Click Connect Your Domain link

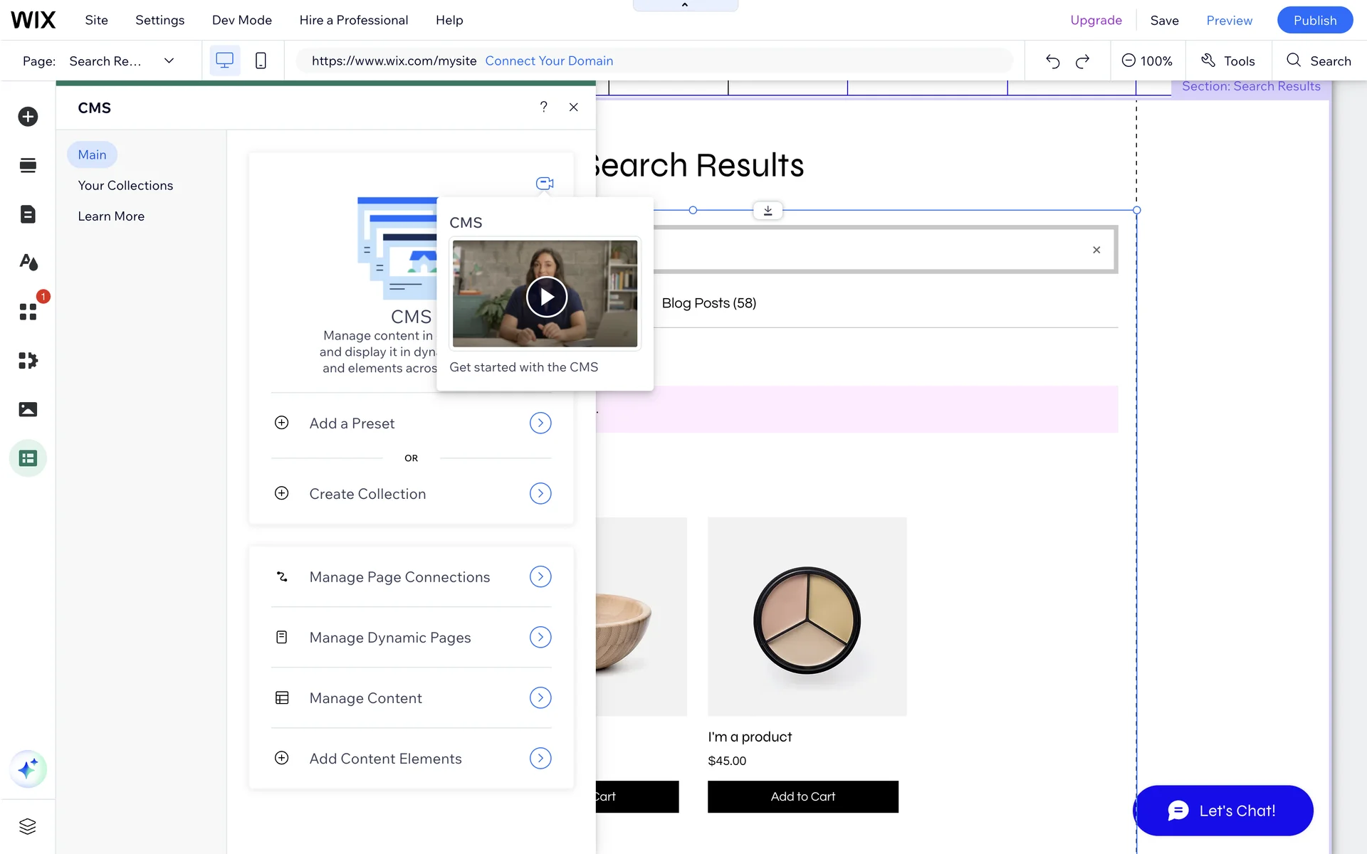pyautogui.click(x=549, y=61)
